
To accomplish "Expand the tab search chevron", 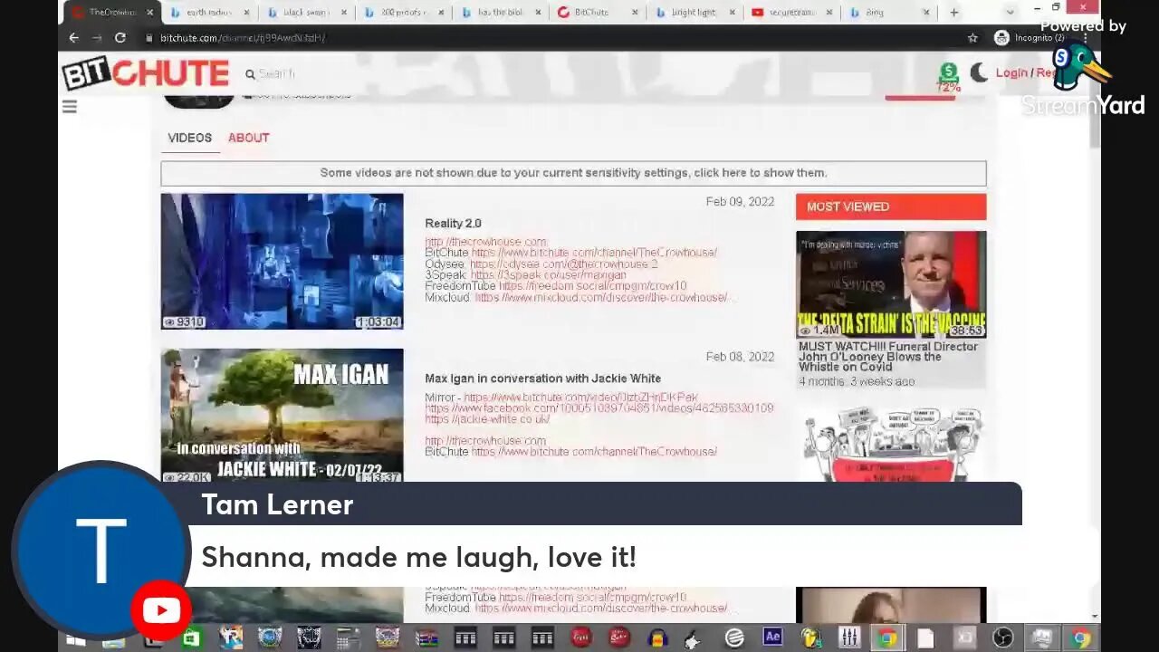I will pyautogui.click(x=1011, y=13).
